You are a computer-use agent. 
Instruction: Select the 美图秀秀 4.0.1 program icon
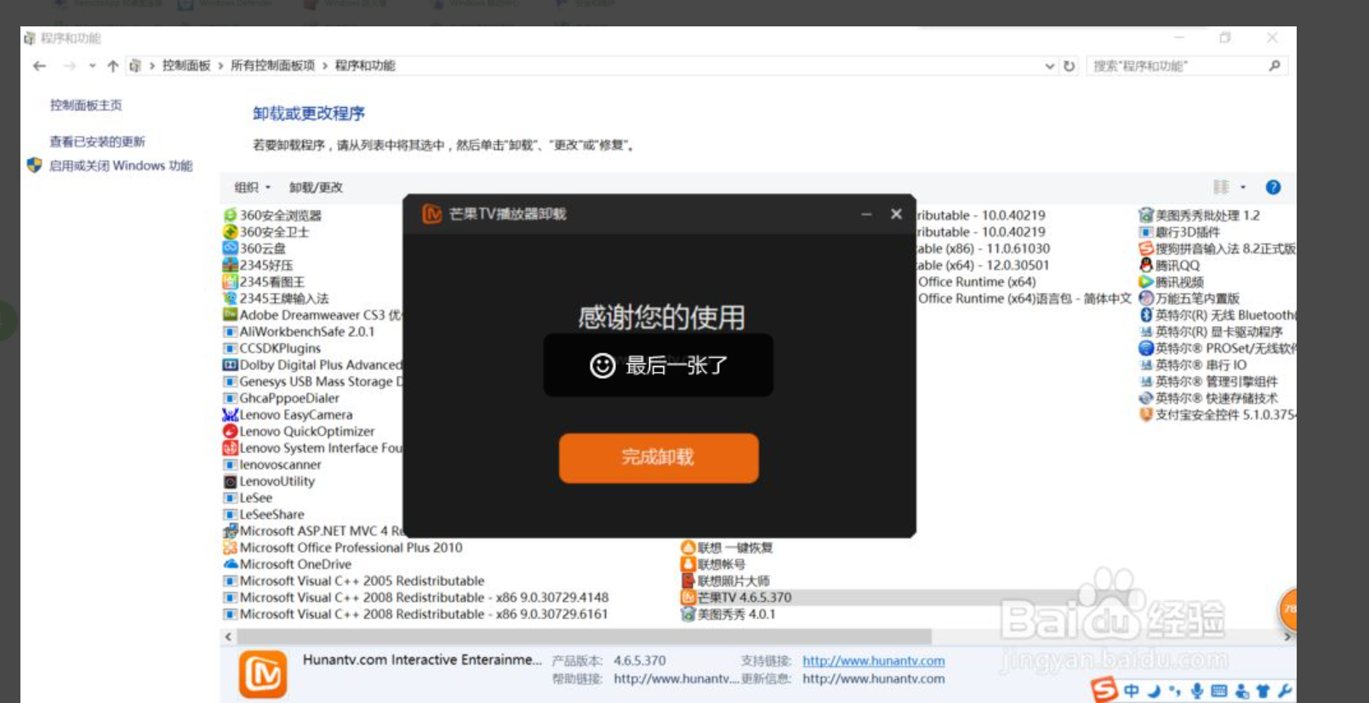point(688,614)
